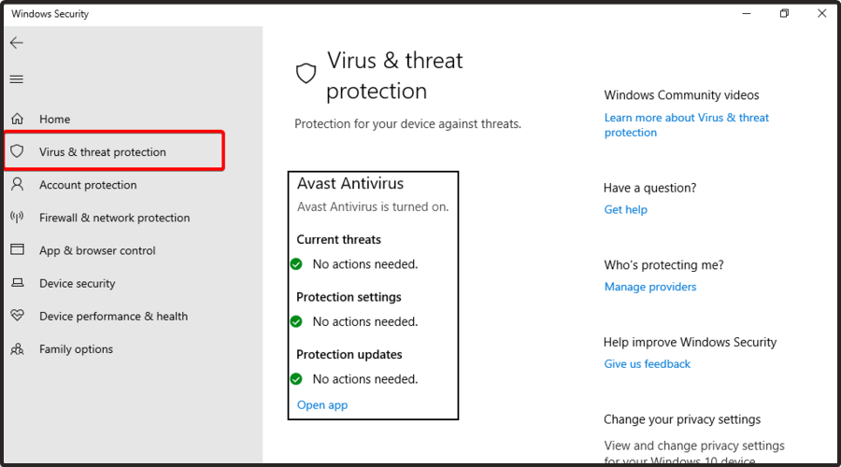Screen dimensions: 841x467
Task: Click the Family options people icon
Action: point(17,349)
